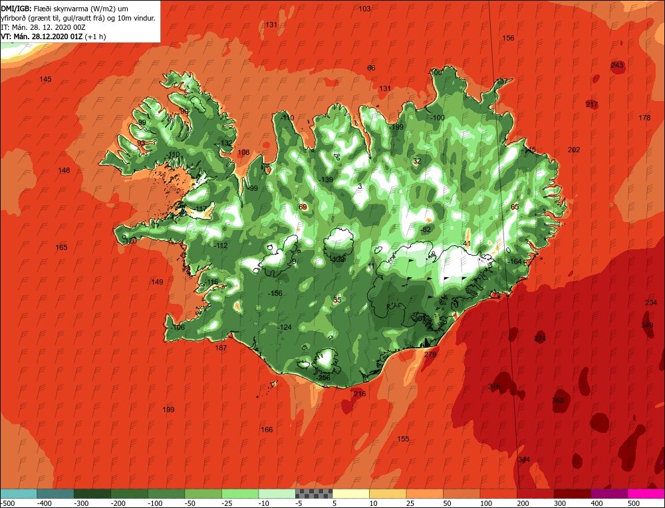Viewport: 665px width, 508px height.
Task: Click the land value -82 in the eastern highlands
Action: (426, 229)
